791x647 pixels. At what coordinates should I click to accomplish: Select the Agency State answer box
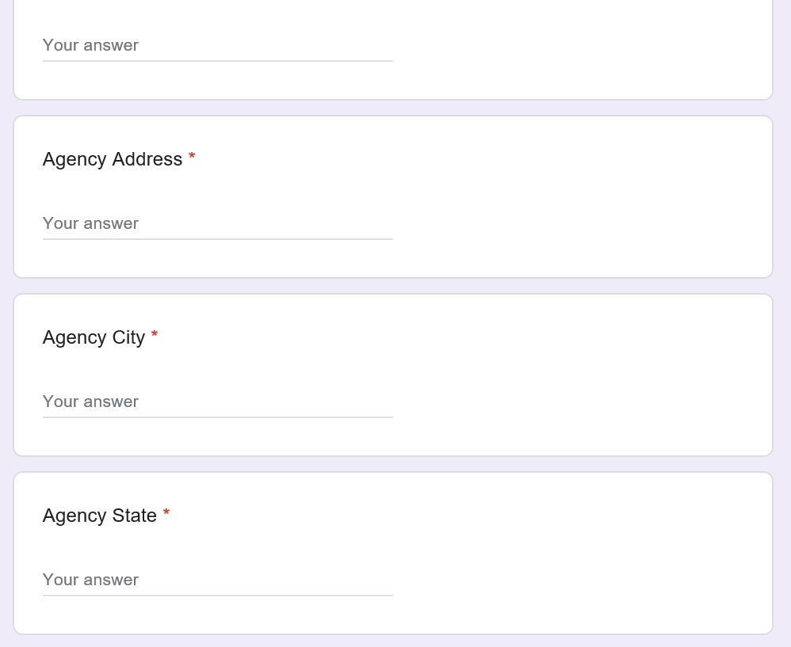click(217, 580)
